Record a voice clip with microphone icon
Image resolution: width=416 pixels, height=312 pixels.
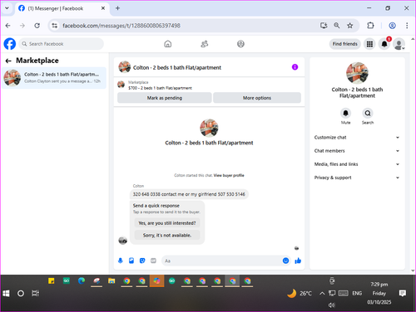121,261
